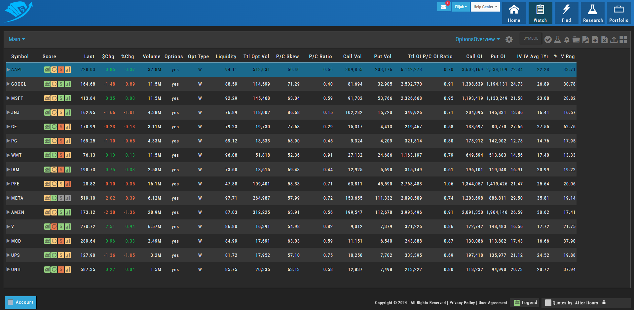Click the bar chart score icon for UNH
Screen dimensions: 634x310
[68, 269]
